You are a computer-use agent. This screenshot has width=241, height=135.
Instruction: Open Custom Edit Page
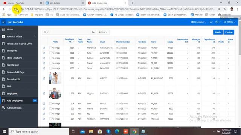15,72
